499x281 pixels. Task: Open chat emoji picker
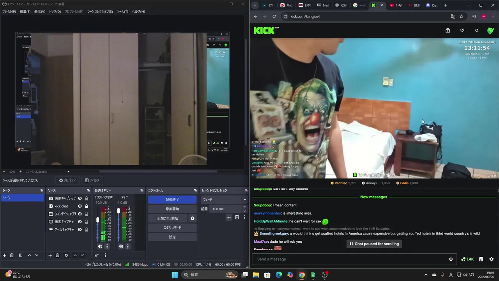pos(451,259)
